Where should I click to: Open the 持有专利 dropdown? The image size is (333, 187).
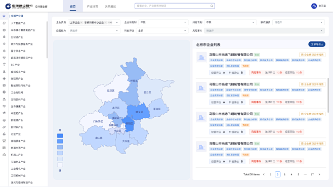[230, 22]
